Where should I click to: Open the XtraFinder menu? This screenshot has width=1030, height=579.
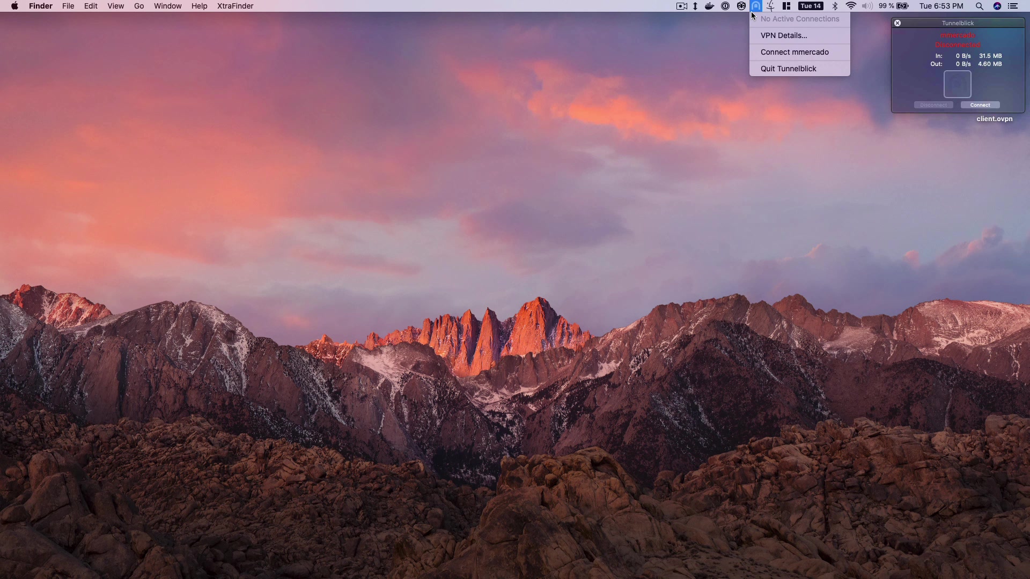235,6
